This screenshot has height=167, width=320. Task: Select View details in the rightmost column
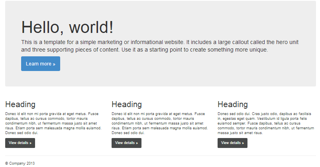point(232,143)
